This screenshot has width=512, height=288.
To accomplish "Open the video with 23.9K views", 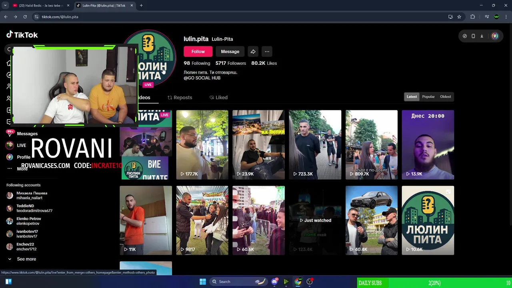I will (x=258, y=145).
